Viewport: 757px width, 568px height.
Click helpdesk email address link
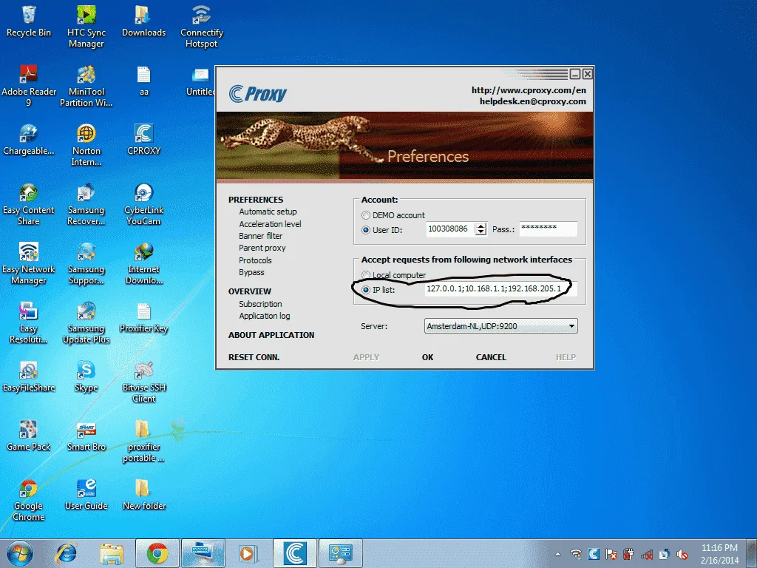click(532, 101)
